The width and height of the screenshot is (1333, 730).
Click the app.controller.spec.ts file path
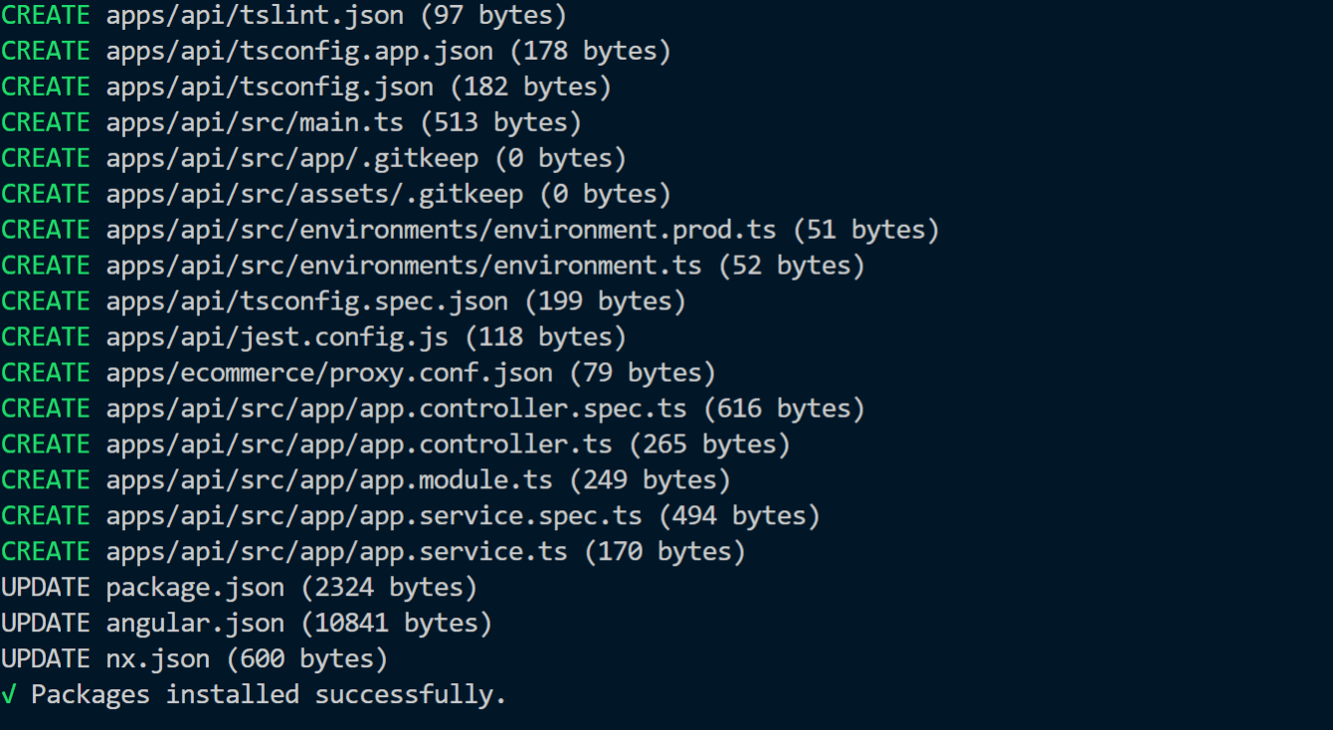pyautogui.click(x=396, y=409)
